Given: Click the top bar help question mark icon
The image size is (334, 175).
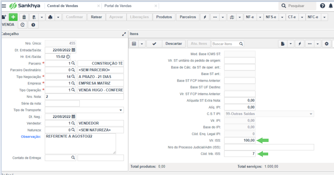Looking at the screenshot, I should [x=323, y=6].
